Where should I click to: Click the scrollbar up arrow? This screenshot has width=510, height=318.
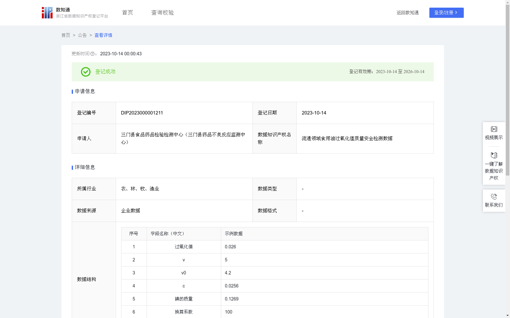click(x=507, y=2)
